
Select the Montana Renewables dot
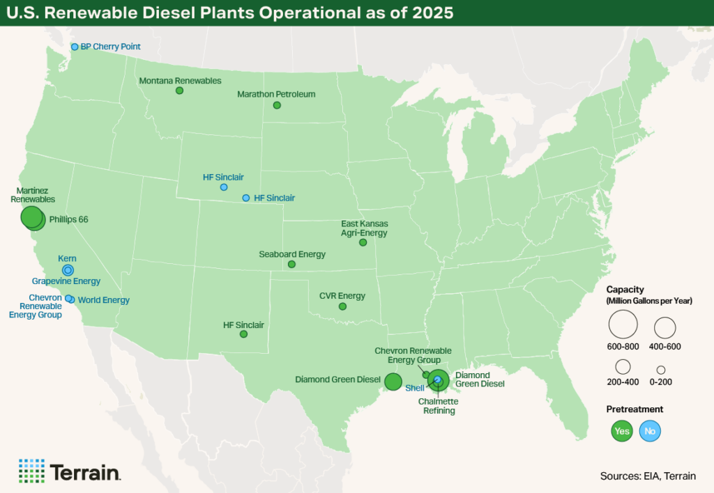(x=179, y=90)
